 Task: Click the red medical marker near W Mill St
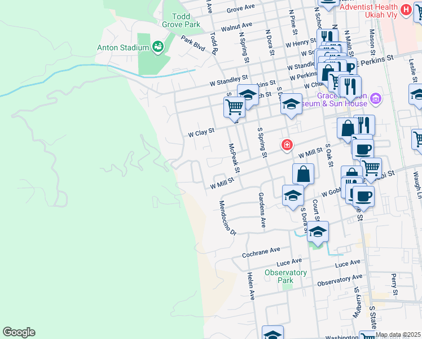coord(287,145)
